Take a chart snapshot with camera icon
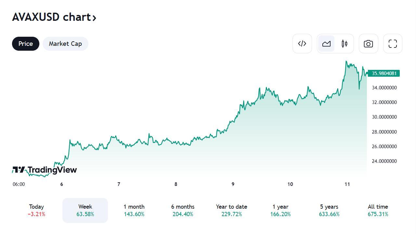The height and width of the screenshot is (234, 416). tap(368, 44)
